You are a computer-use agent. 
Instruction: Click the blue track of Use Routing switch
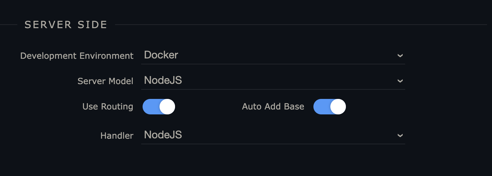(x=150, y=107)
